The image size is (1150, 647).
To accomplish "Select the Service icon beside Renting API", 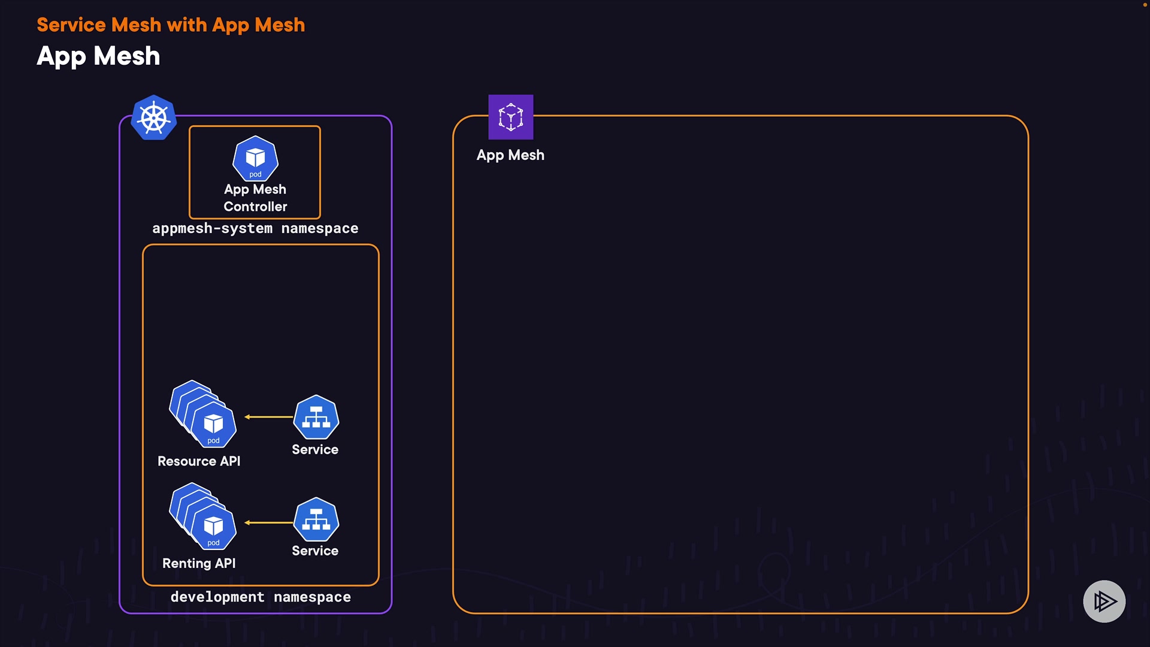I will 316,519.
